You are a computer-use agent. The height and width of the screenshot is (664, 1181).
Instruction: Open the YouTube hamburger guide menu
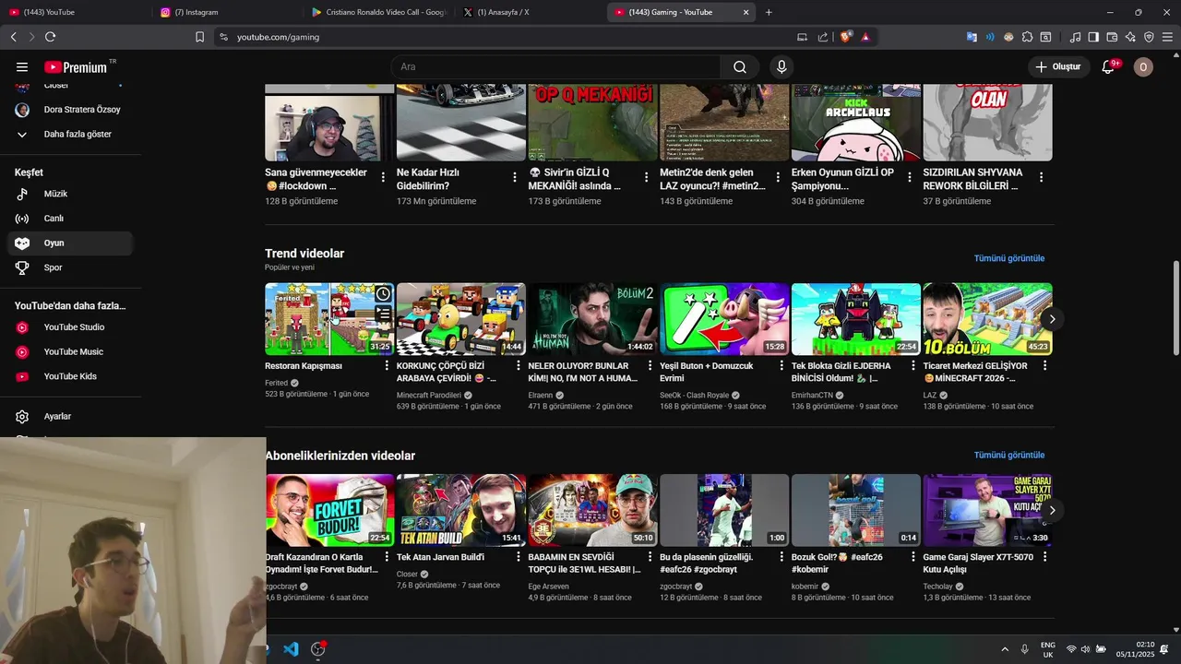point(22,67)
